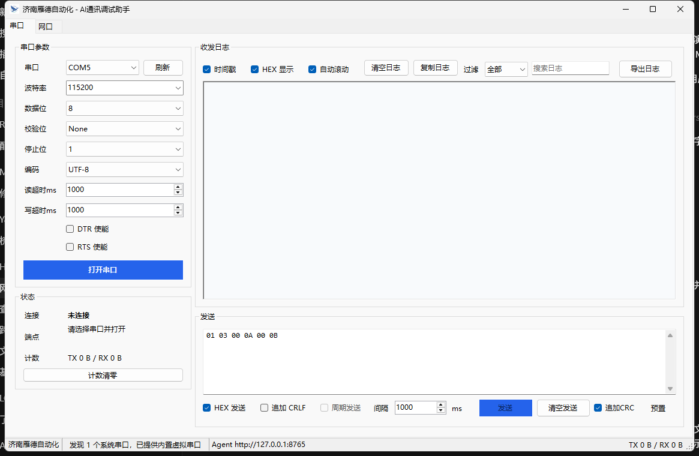Click the window resize grip in corner

tap(690, 446)
